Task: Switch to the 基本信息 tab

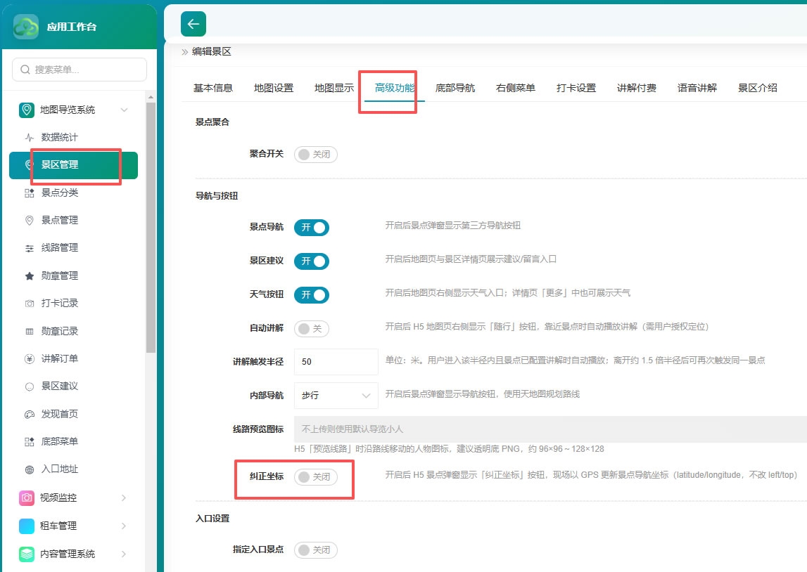Action: [213, 88]
